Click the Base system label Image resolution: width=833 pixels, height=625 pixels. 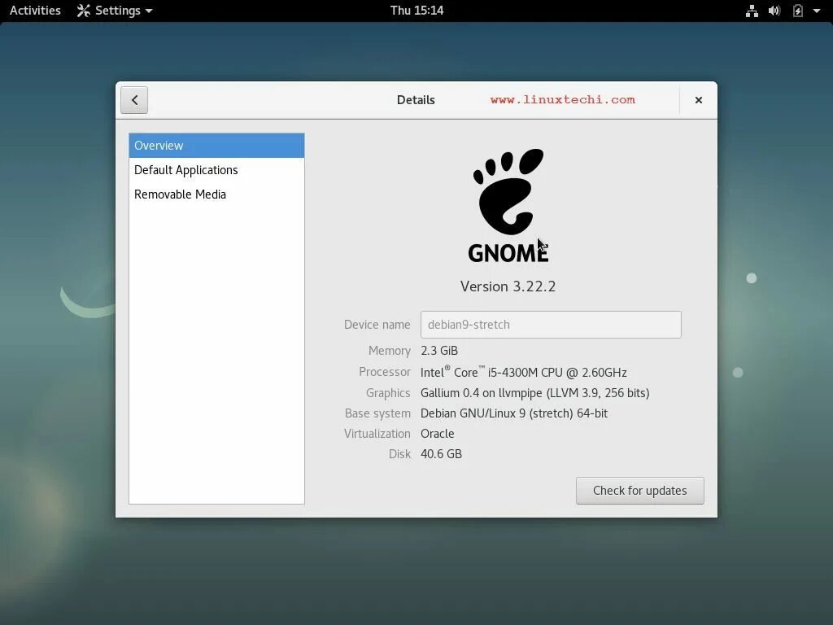point(377,413)
